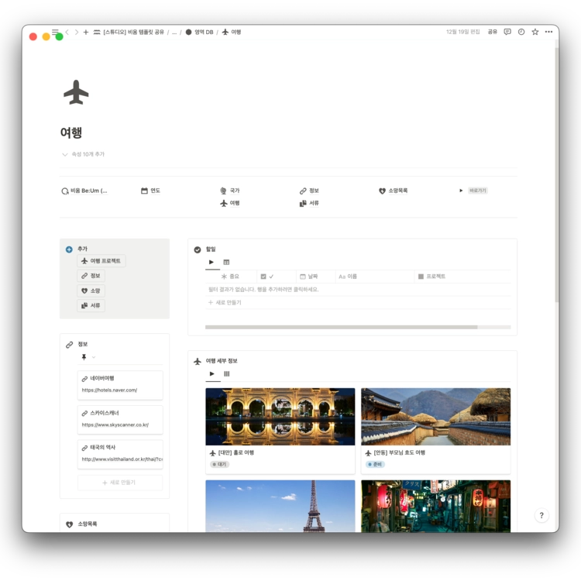
Task: Expand the 바로가기 toggle triangle
Action: [x=461, y=191]
